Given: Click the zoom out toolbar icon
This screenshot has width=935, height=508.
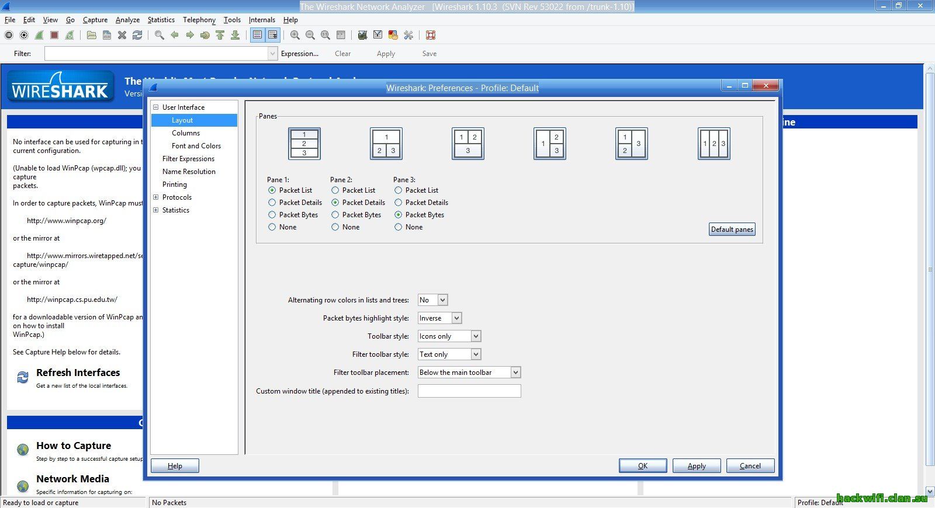Looking at the screenshot, I should [x=310, y=35].
